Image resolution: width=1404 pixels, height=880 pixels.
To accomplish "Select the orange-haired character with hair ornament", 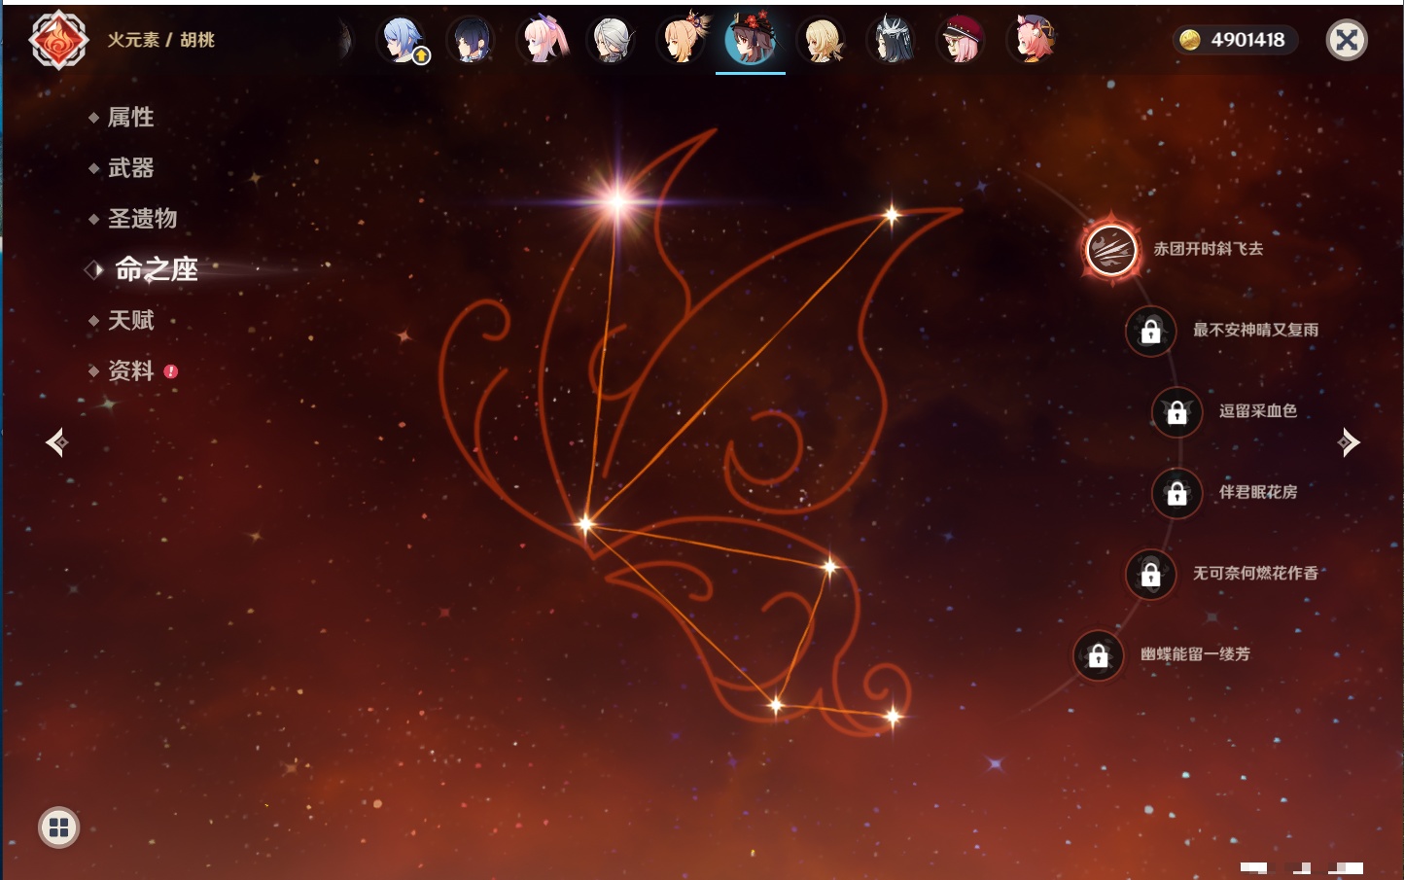I will click(682, 40).
